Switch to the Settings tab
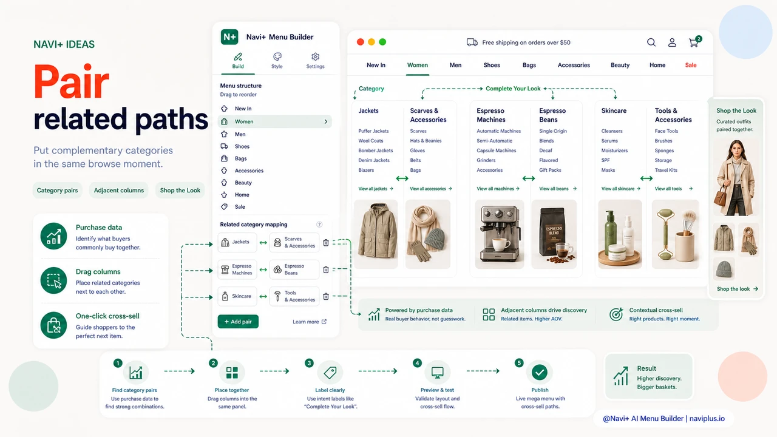Screen dimensions: 777x437 click(x=315, y=61)
